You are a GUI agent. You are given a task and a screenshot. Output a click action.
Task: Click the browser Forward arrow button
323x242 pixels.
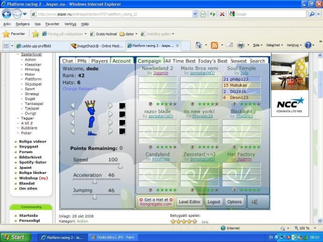17,14
